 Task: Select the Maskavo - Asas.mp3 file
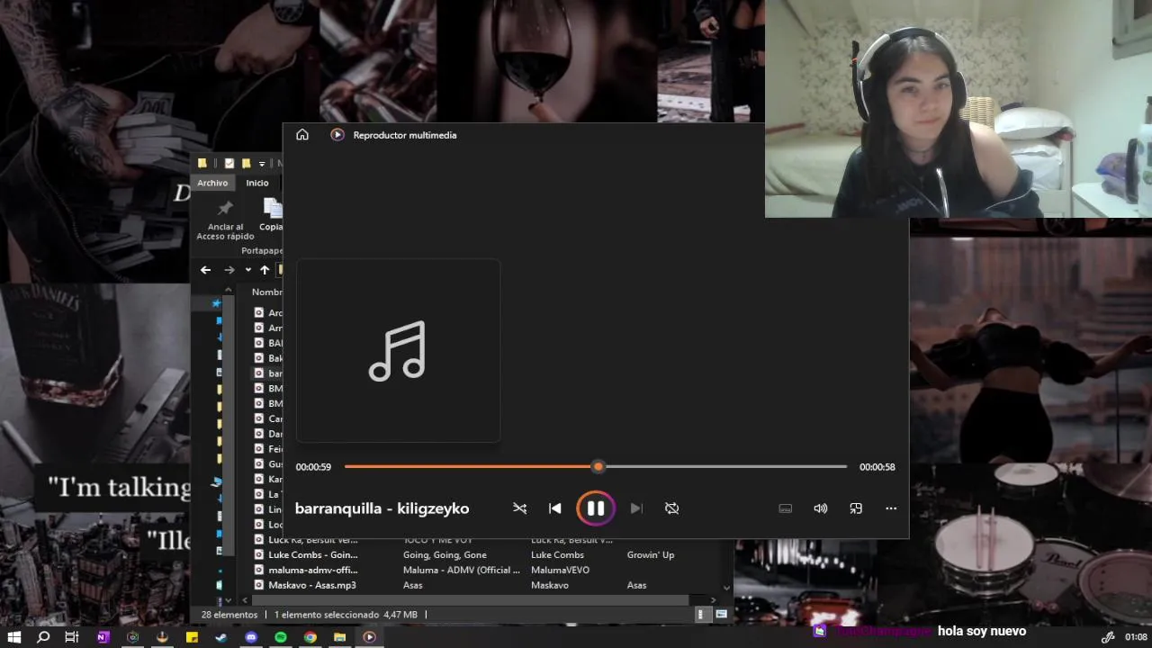(311, 585)
